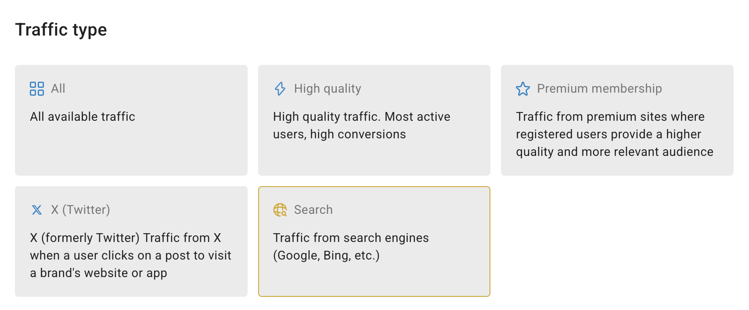Select the All traffic type title
This screenshot has width=749, height=310.
[x=58, y=89]
